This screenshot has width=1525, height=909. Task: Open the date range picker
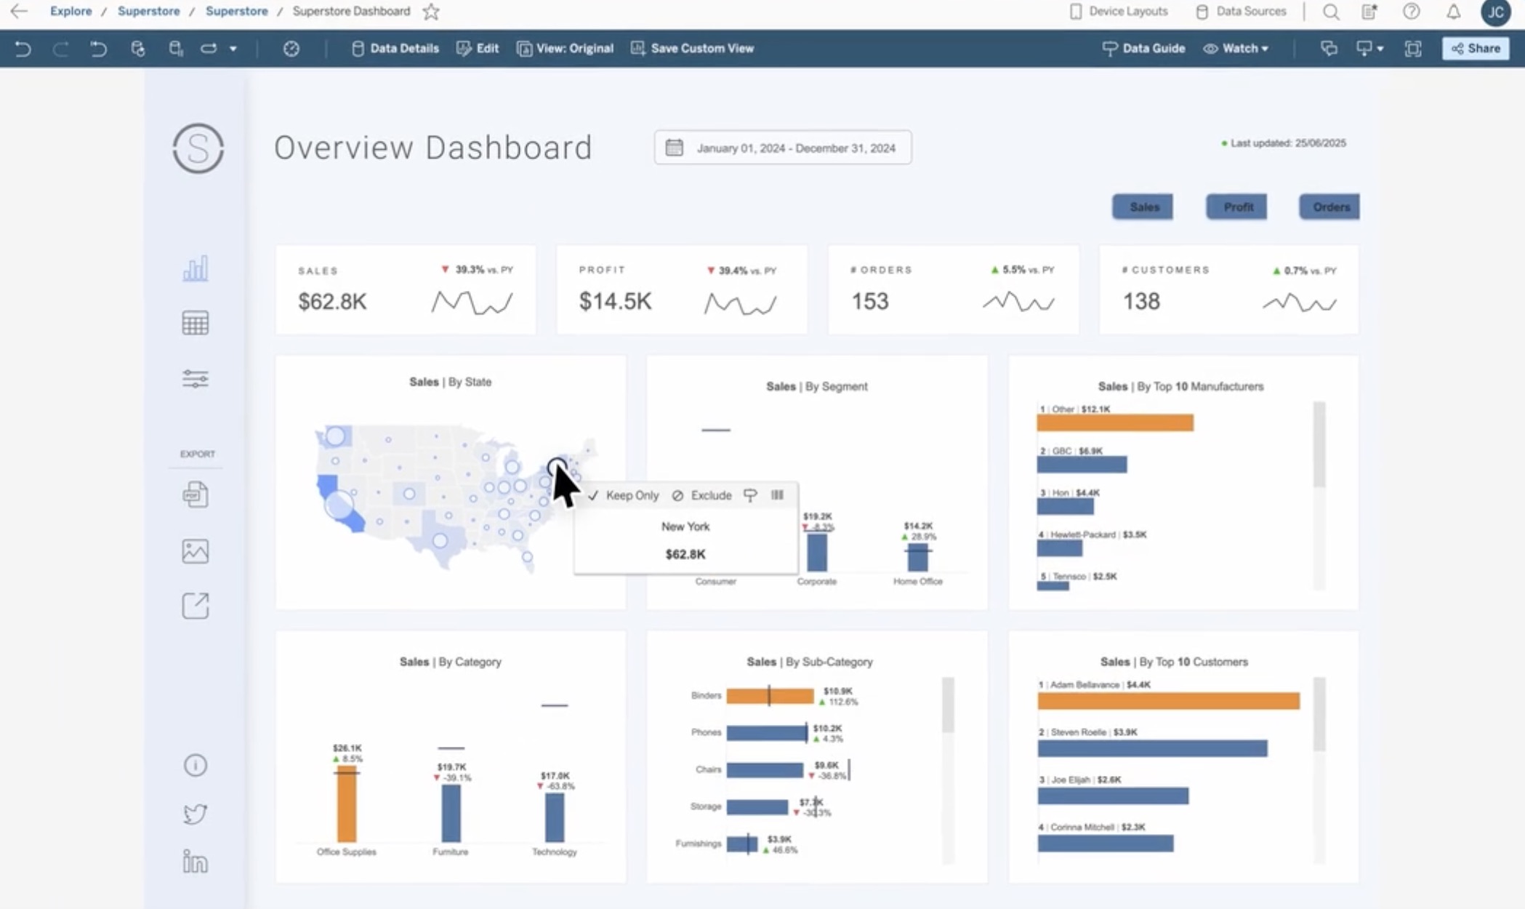pos(782,148)
